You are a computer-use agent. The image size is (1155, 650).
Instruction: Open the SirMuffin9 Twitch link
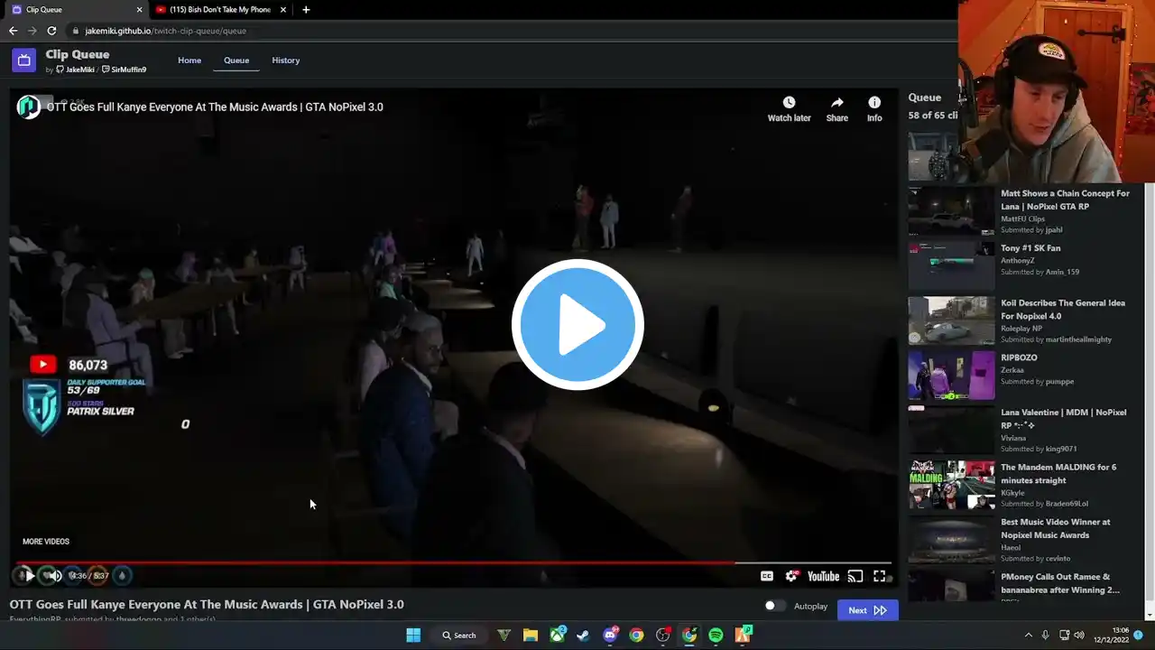pos(124,70)
